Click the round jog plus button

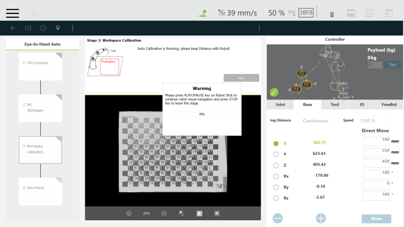click(321, 218)
